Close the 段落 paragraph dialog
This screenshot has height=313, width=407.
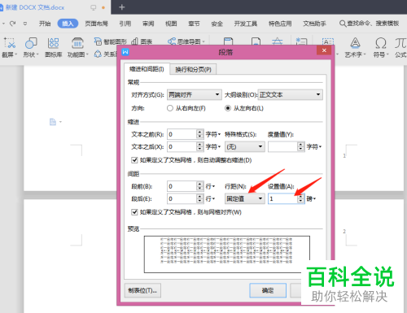(324, 50)
